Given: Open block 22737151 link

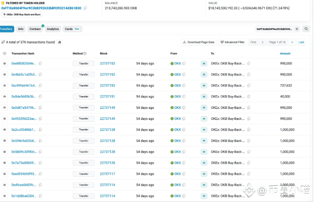Looking at the screenshot, I should (x=108, y=97).
